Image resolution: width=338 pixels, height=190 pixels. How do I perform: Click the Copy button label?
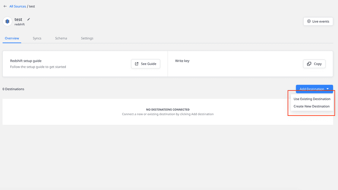[318, 64]
